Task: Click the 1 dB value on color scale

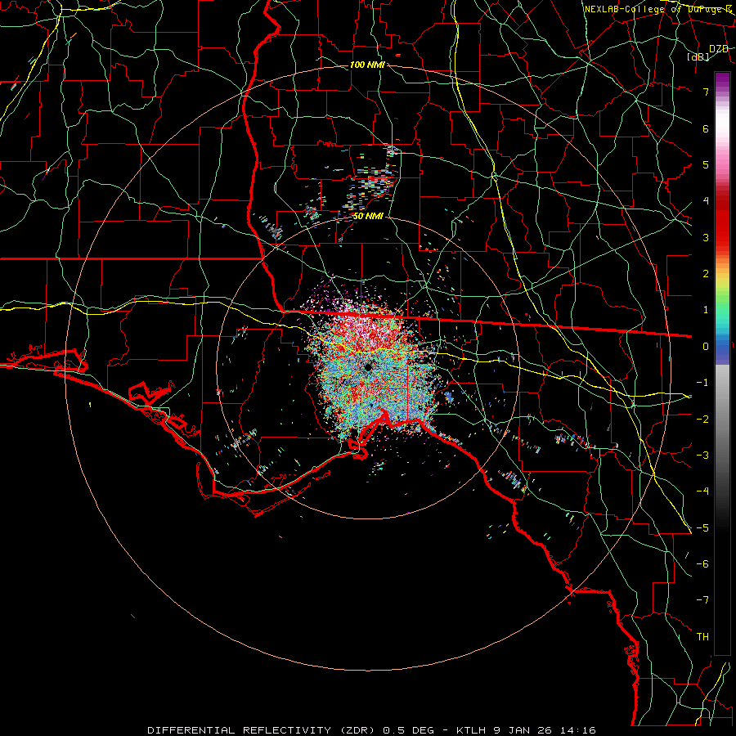Action: (706, 310)
